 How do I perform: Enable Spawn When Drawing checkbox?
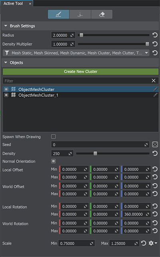click(53, 137)
